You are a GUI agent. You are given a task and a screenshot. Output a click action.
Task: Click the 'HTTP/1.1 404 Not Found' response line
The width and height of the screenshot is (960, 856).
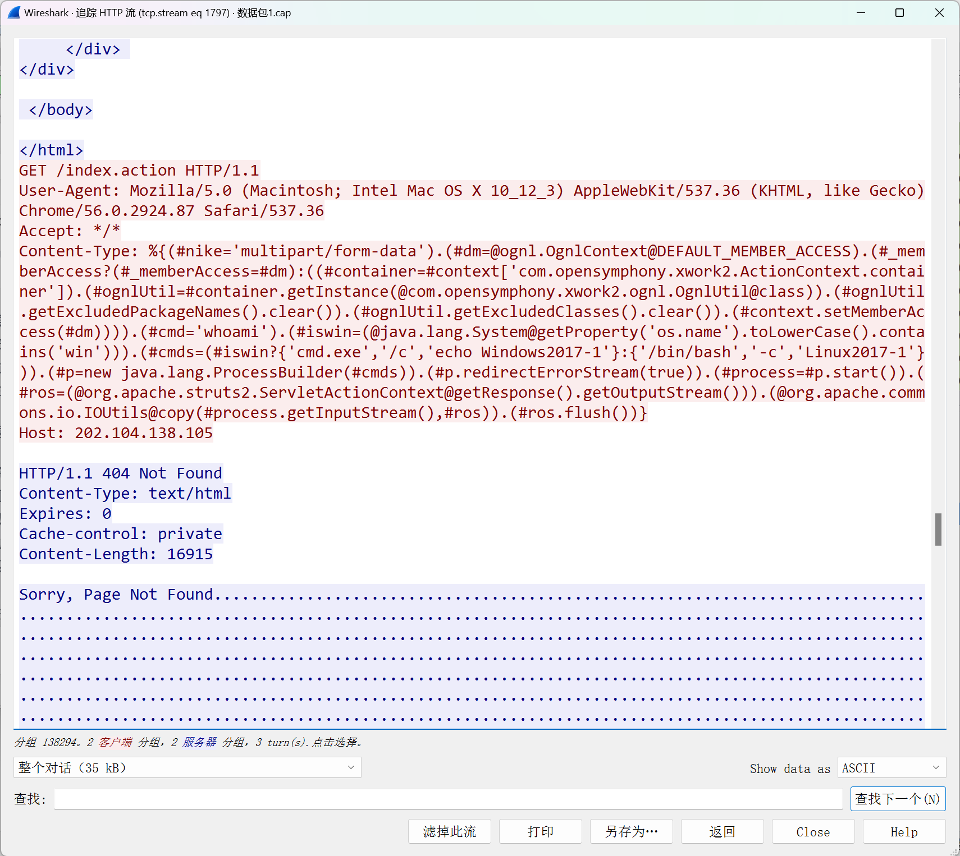pos(121,473)
